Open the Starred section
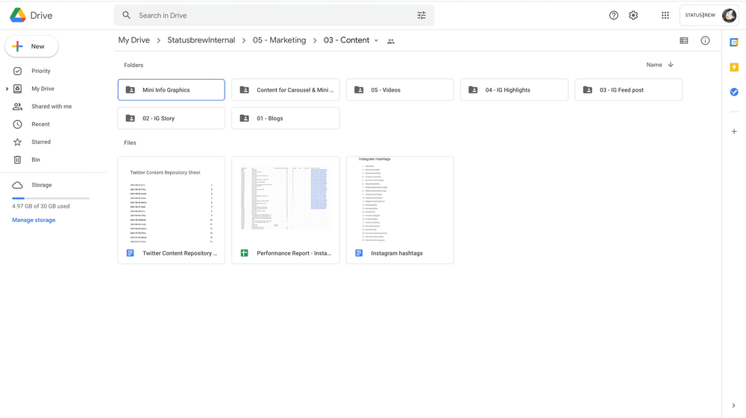This screenshot has height=418, width=746. click(41, 142)
